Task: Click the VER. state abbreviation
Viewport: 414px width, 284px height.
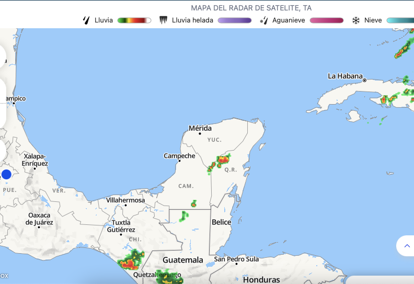Action: coord(59,190)
